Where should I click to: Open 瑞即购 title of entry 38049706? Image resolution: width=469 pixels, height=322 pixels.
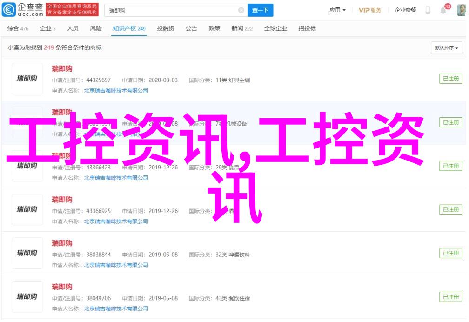tap(62, 287)
